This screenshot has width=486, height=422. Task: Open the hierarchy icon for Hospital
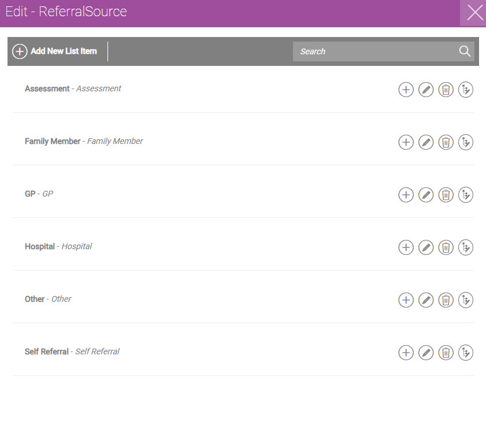tap(466, 247)
